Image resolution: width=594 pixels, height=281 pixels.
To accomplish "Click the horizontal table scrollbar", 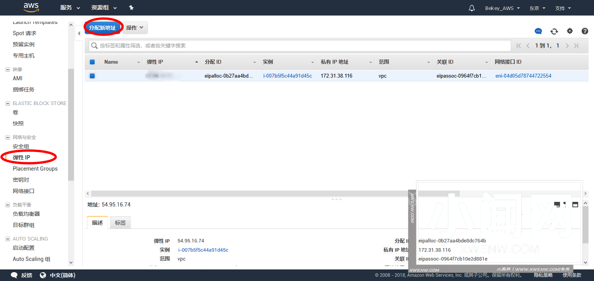I will pos(275,193).
